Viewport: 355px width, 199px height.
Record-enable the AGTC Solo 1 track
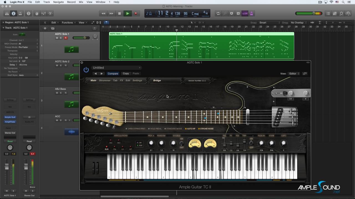coord(65,38)
